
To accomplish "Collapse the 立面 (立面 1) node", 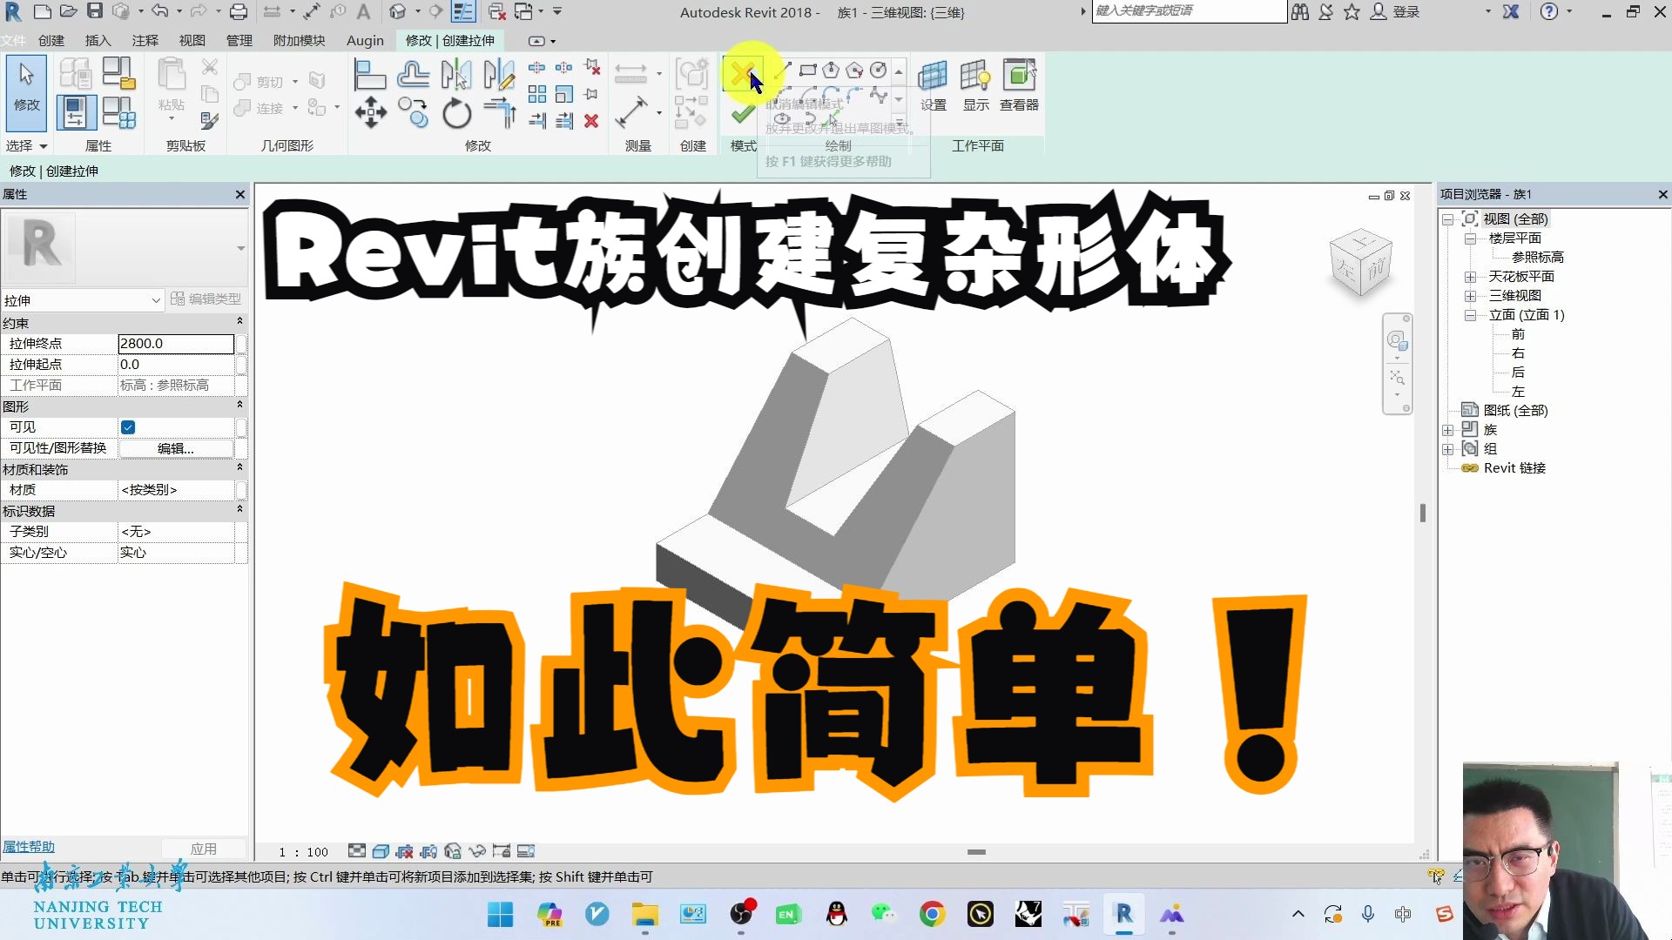I will pyautogui.click(x=1470, y=315).
